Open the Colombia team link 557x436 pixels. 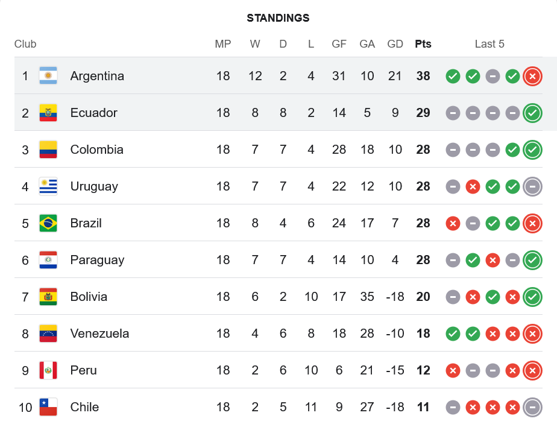click(x=96, y=150)
